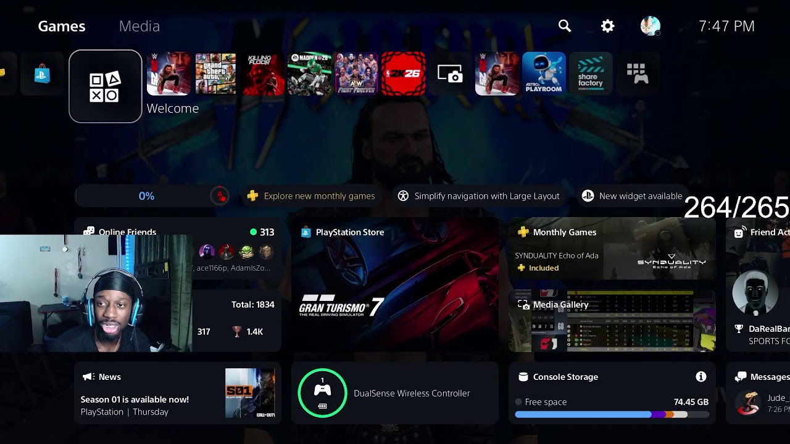Screen dimensions: 790x444
Task: Launch Grand Theft Auto V tile
Action: (x=216, y=74)
